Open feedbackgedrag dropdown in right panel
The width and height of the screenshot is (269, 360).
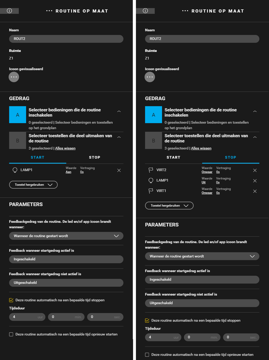[202, 256]
